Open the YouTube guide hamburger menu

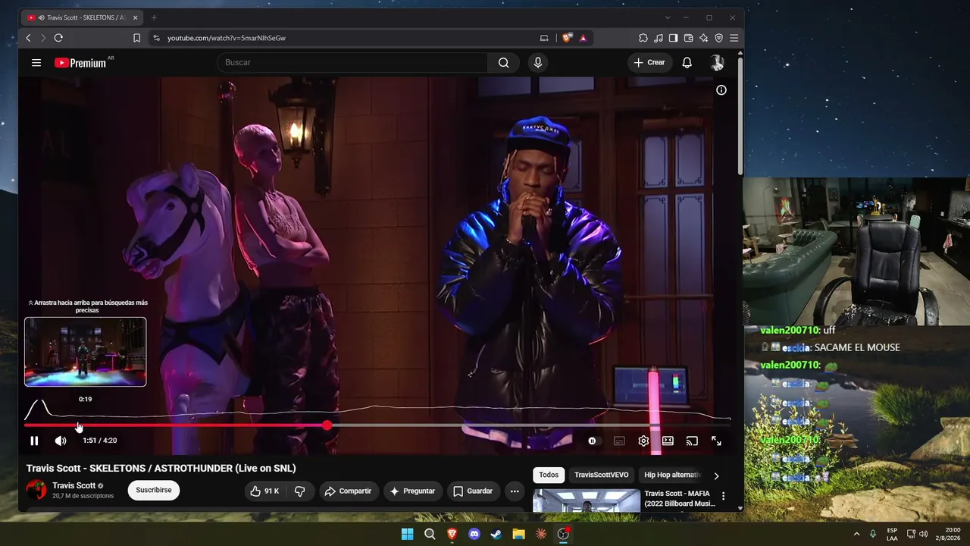36,63
